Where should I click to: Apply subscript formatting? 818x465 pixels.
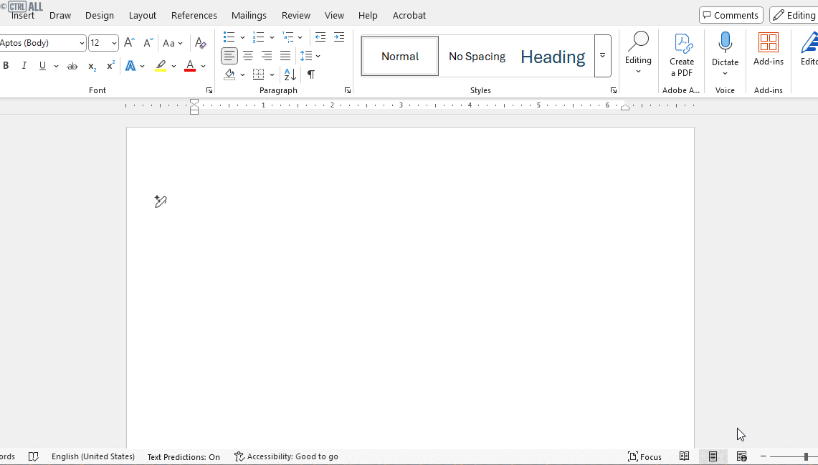[x=91, y=65]
